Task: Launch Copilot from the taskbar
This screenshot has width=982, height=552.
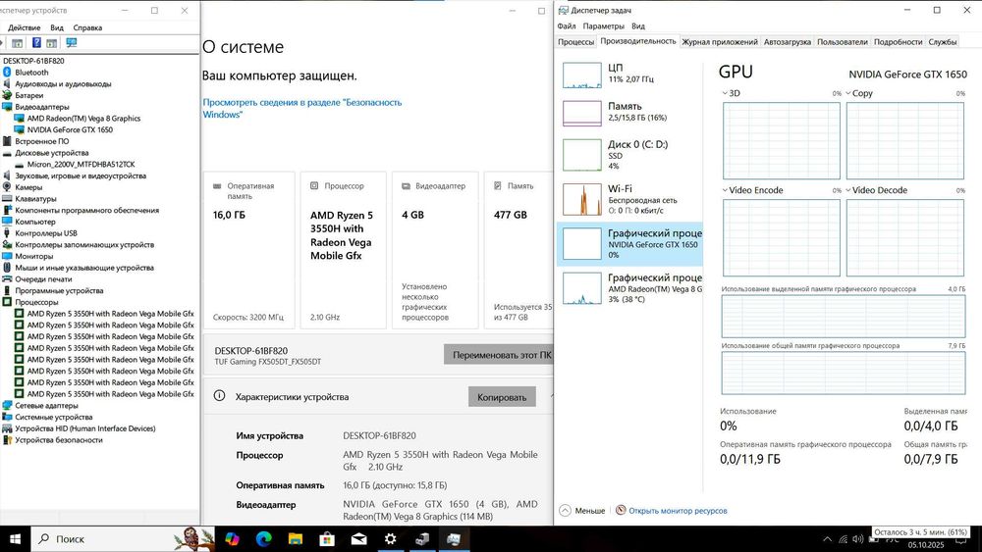Action: pyautogui.click(x=233, y=539)
